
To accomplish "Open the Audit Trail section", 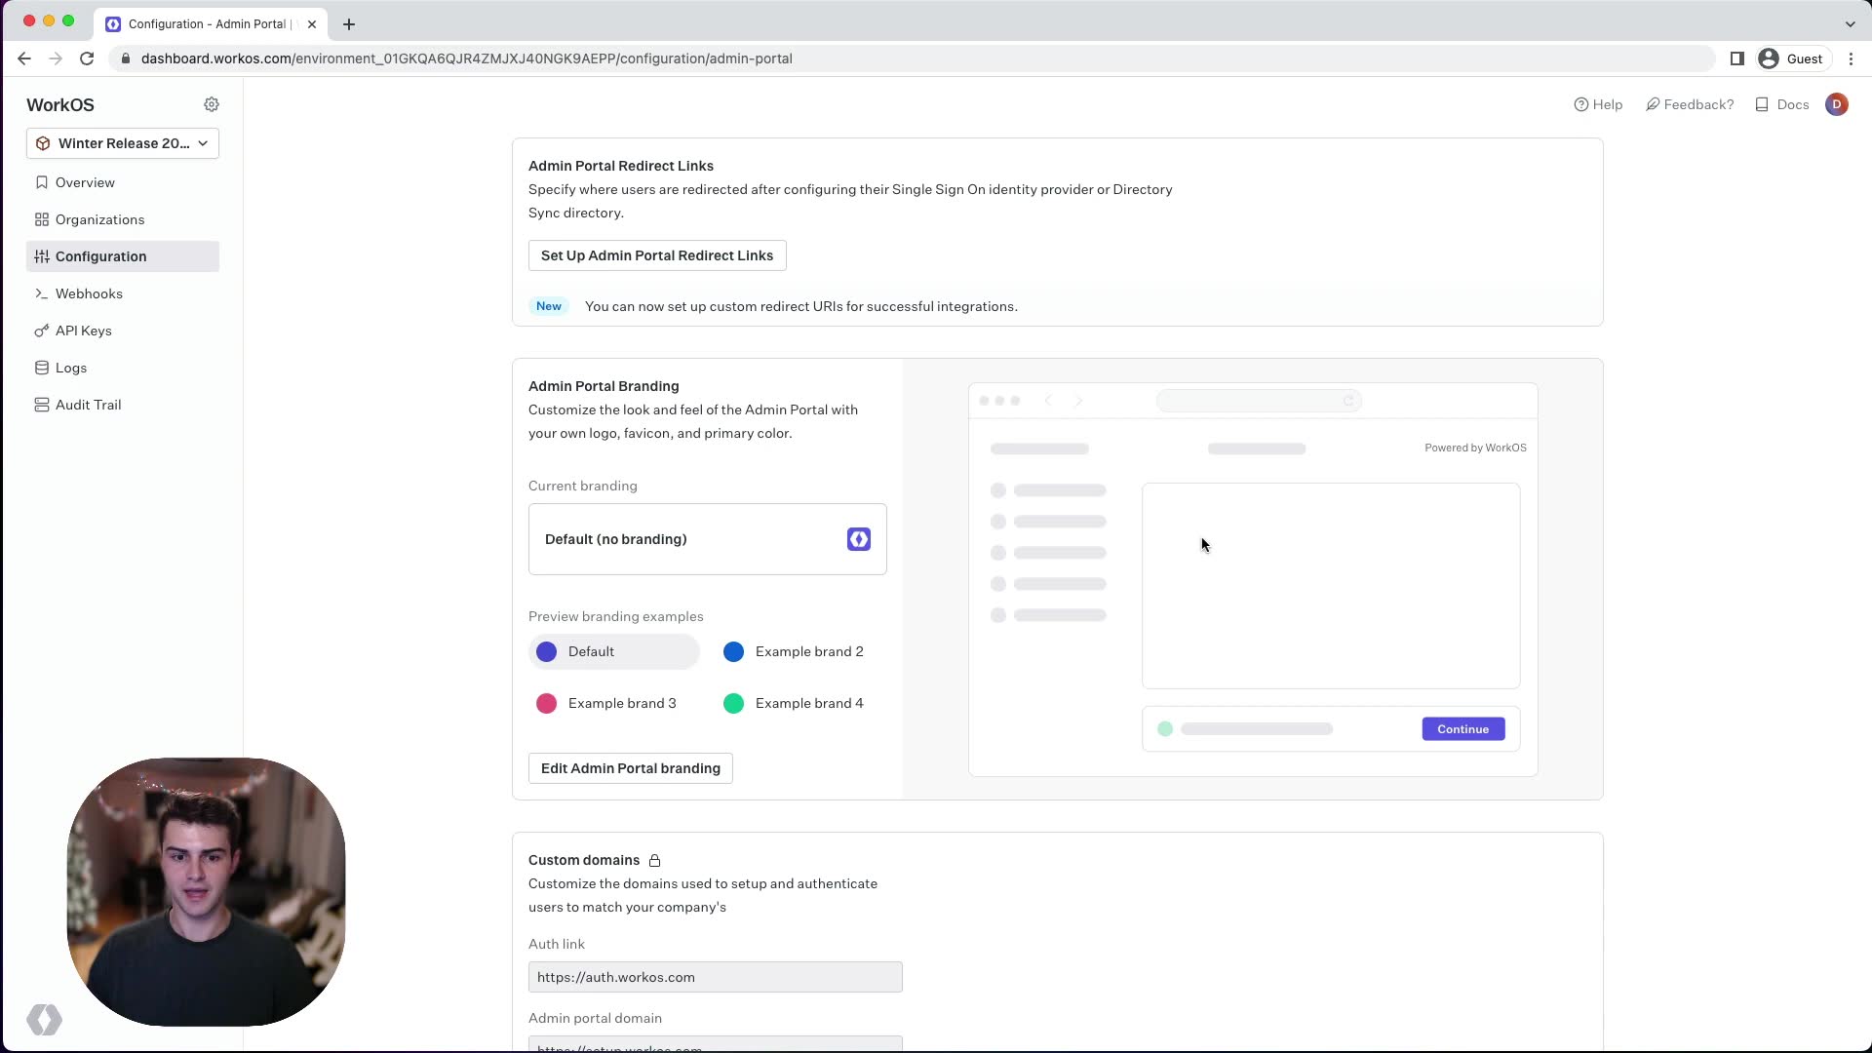I will click(x=87, y=405).
